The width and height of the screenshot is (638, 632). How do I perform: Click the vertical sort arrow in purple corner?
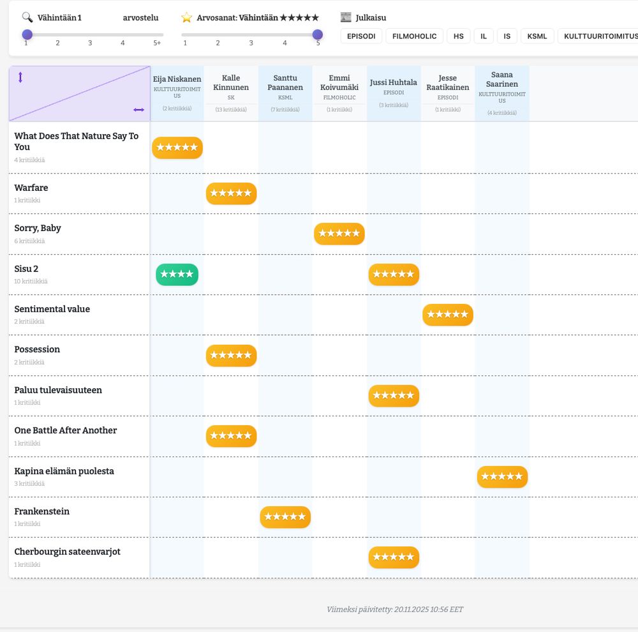click(x=20, y=77)
